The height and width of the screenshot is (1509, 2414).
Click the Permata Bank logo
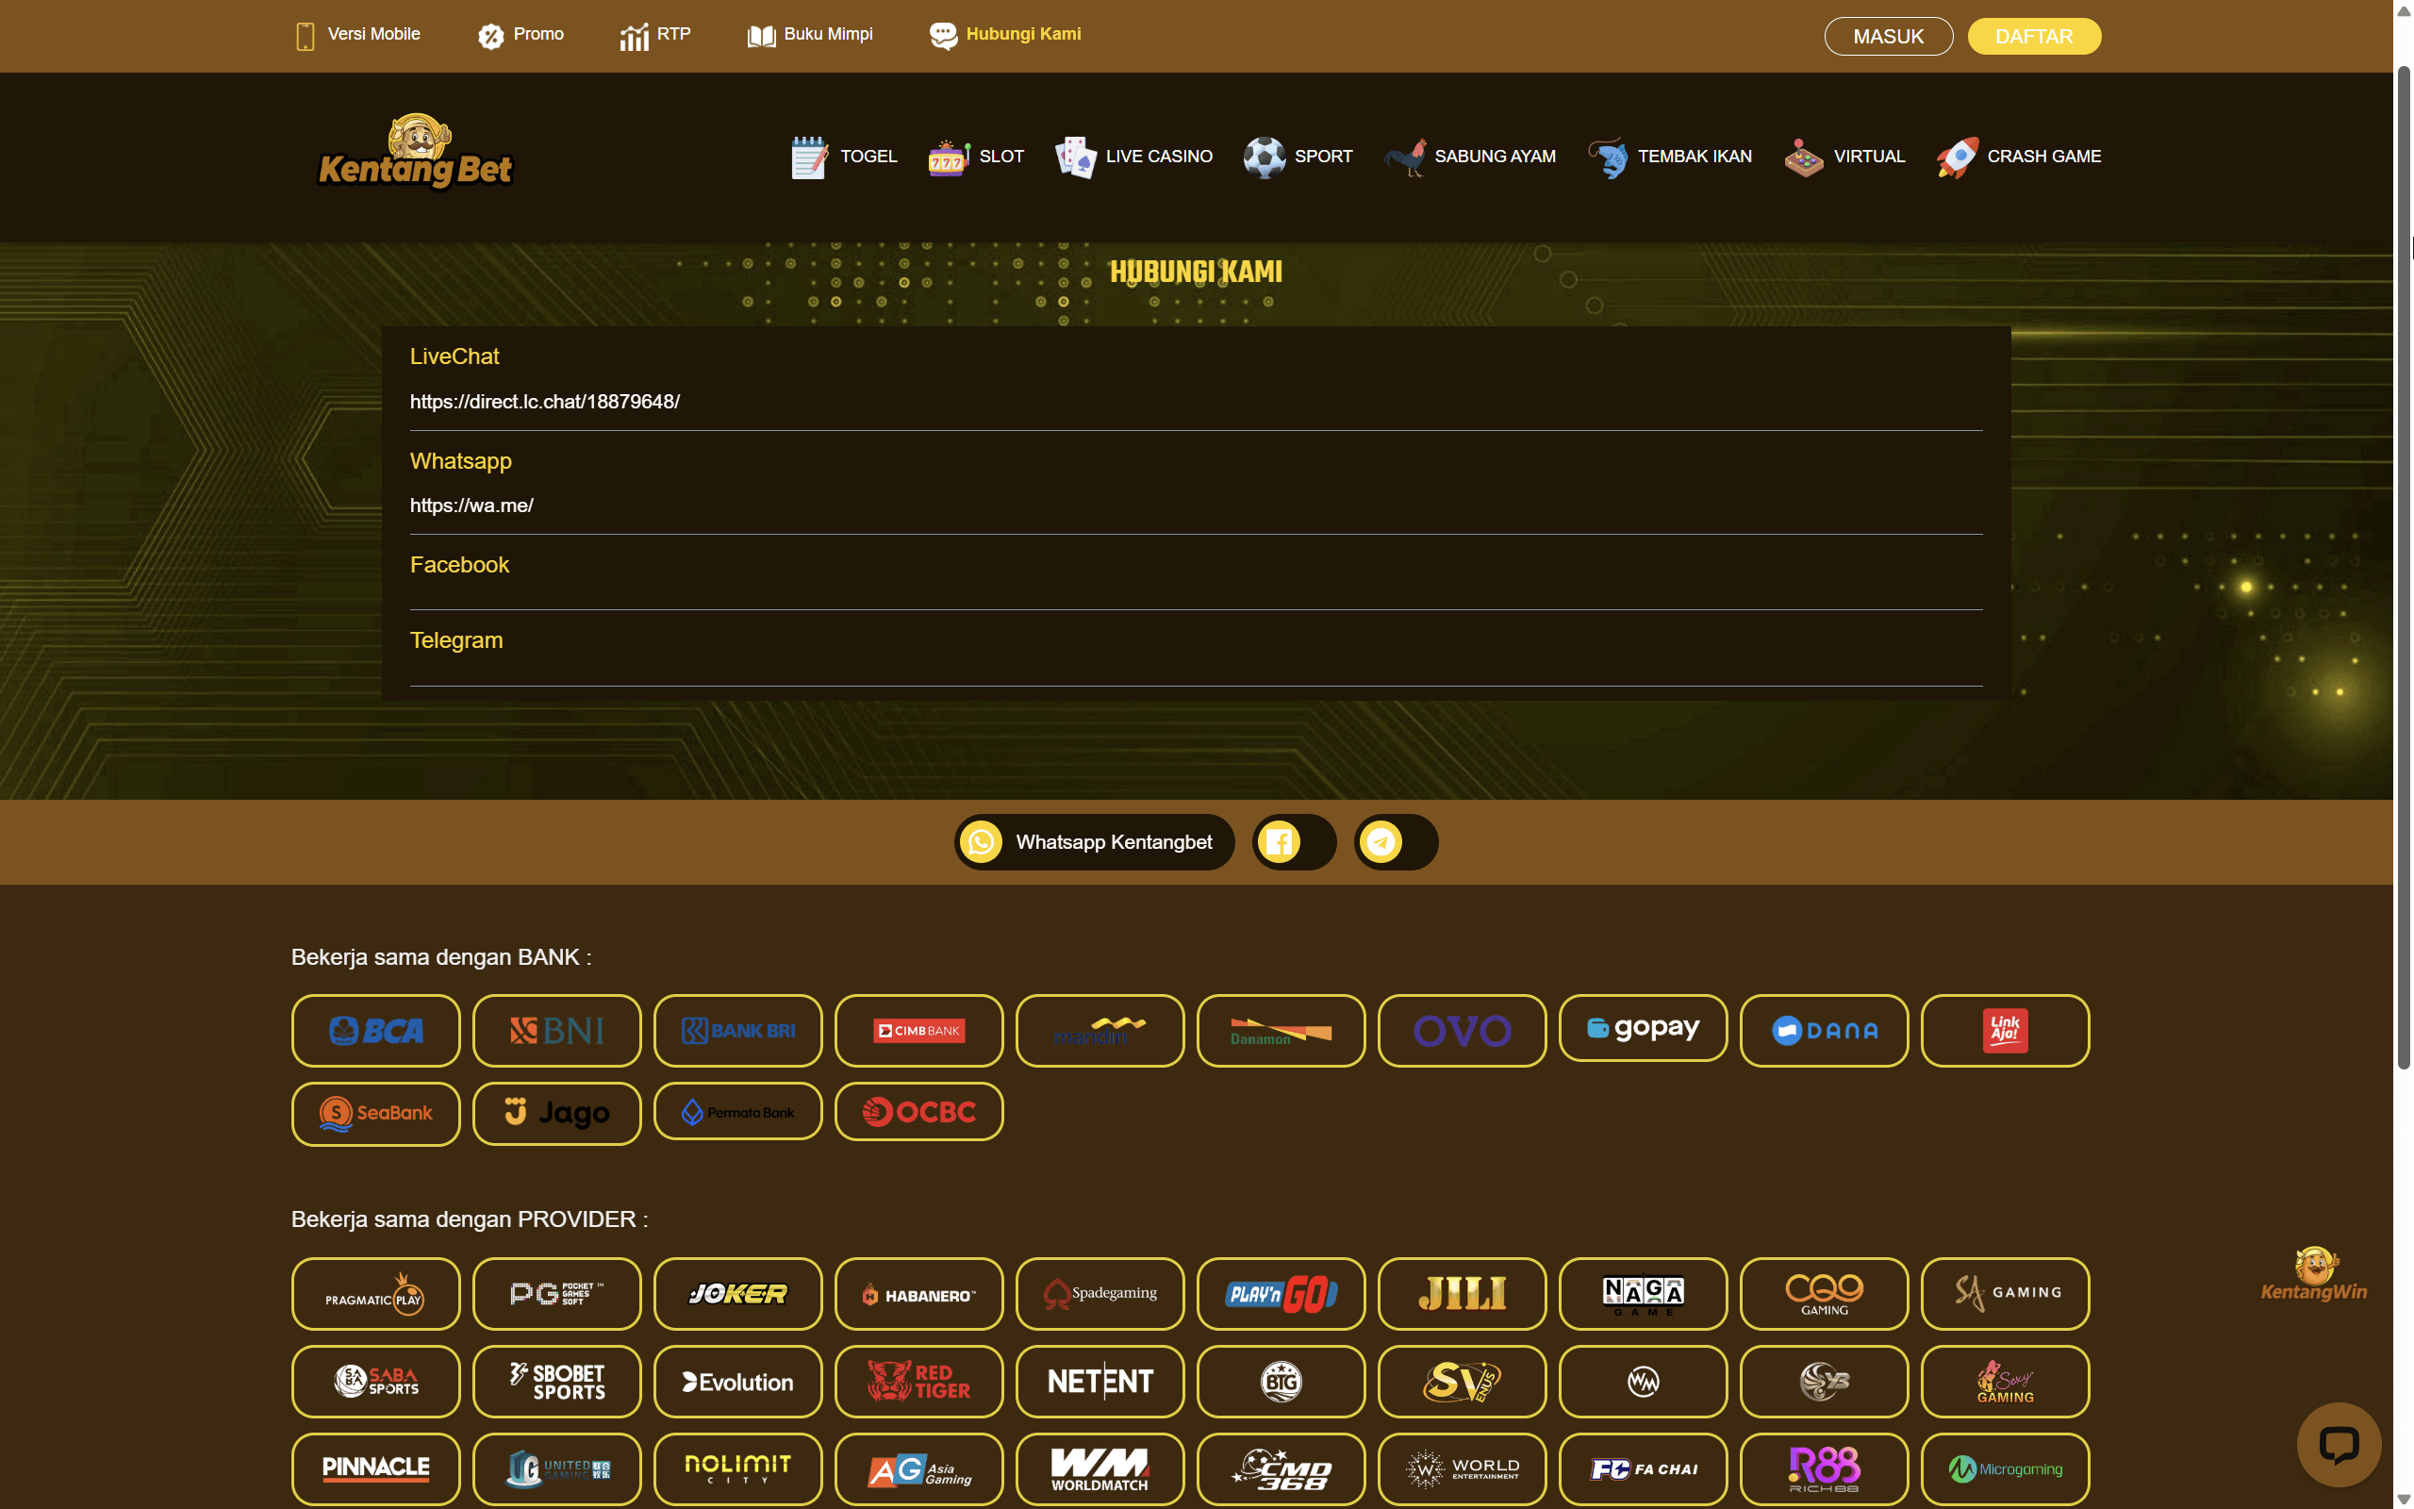pyautogui.click(x=738, y=1112)
